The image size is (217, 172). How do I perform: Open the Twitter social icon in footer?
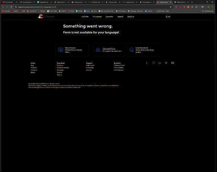(166, 63)
